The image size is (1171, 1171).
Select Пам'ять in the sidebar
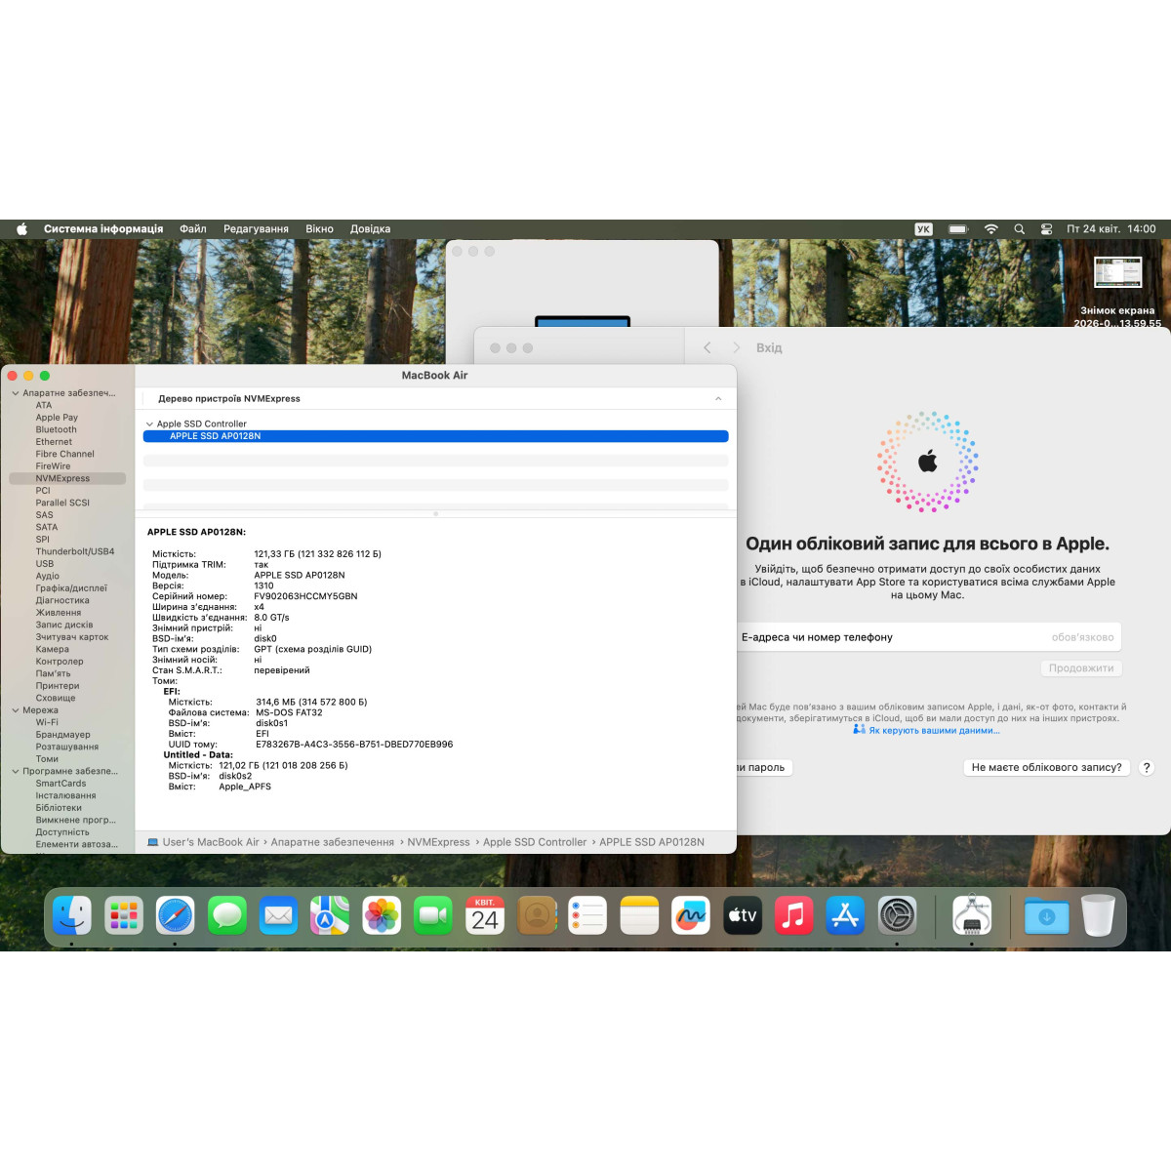(53, 673)
